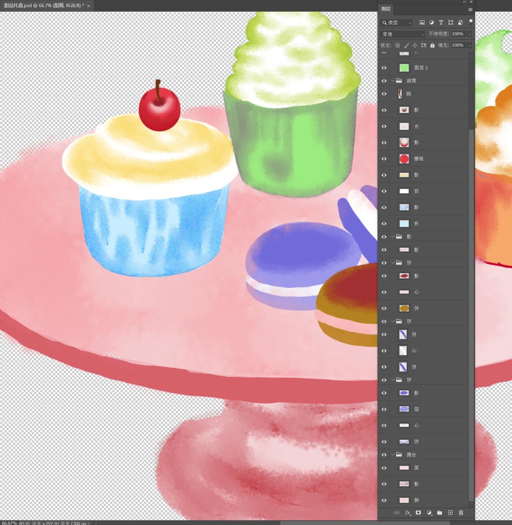Viewport: 512px width, 525px height.
Task: Click the 66.67% zoom field in status bar
Action: (9, 523)
